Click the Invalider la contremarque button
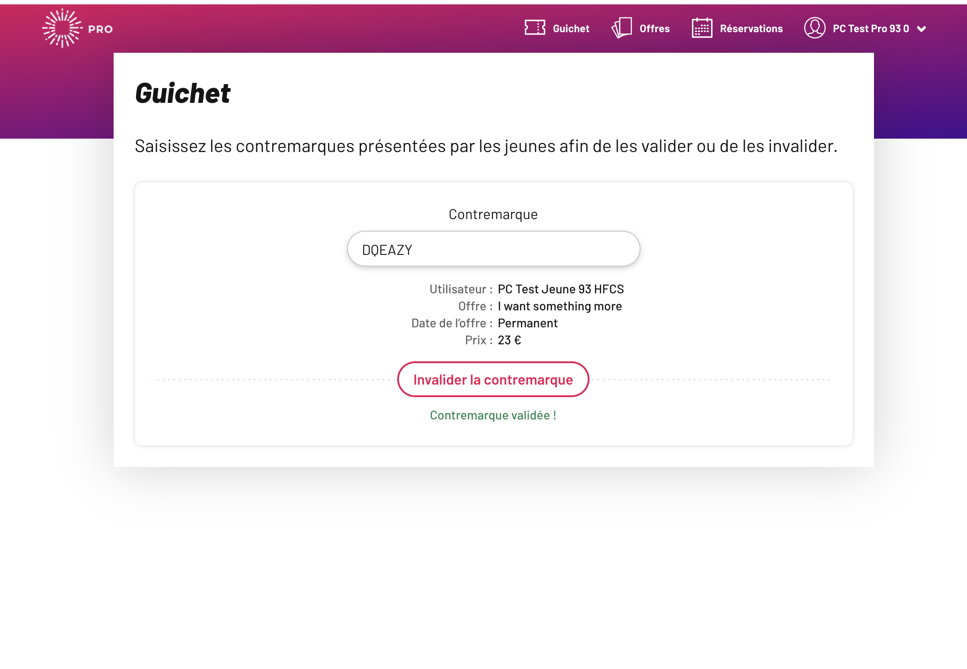Image resolution: width=967 pixels, height=669 pixels. (493, 379)
